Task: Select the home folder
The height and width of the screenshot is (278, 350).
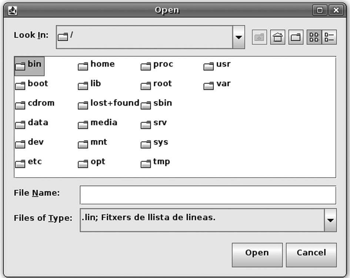Action: point(96,66)
